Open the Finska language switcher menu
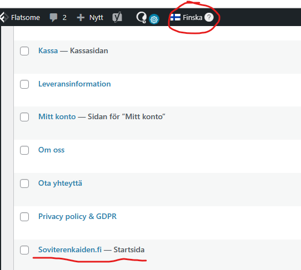 pos(192,17)
